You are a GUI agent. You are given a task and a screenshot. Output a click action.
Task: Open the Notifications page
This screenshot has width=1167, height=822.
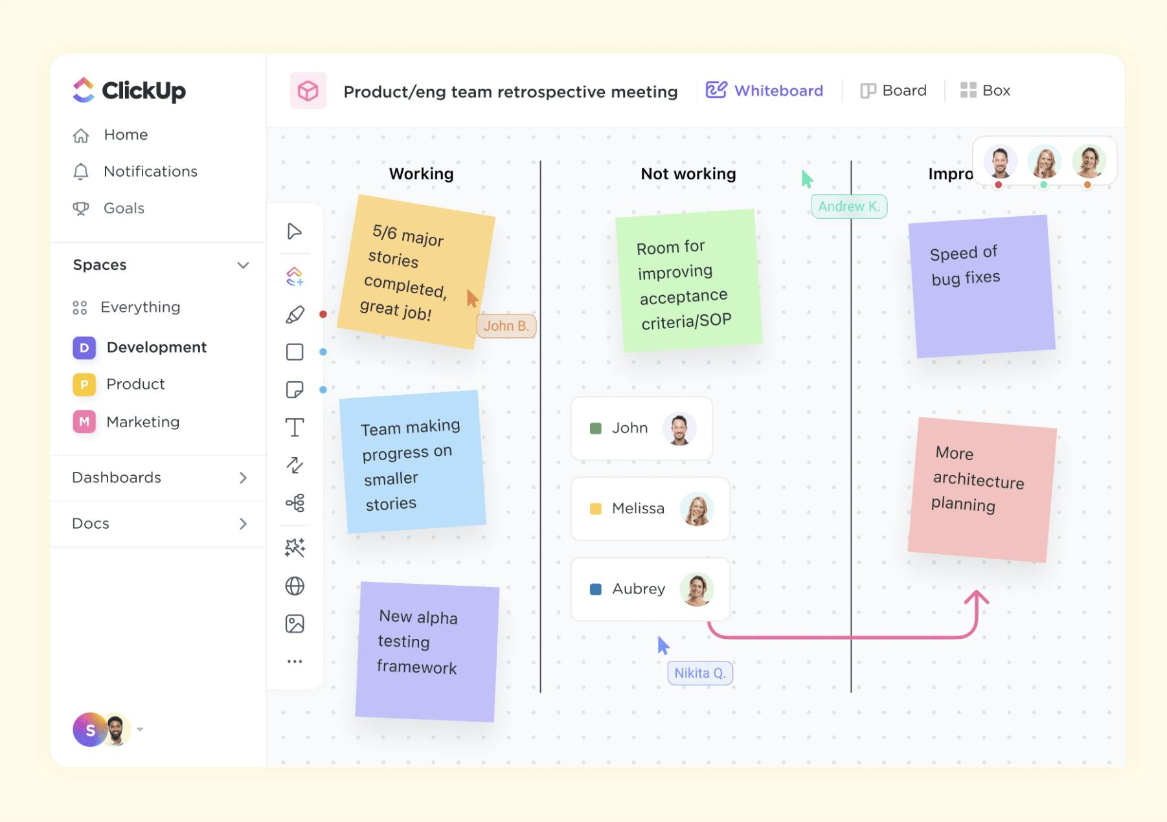click(x=150, y=172)
